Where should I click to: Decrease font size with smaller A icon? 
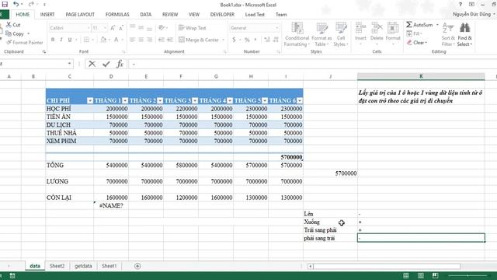121,28
